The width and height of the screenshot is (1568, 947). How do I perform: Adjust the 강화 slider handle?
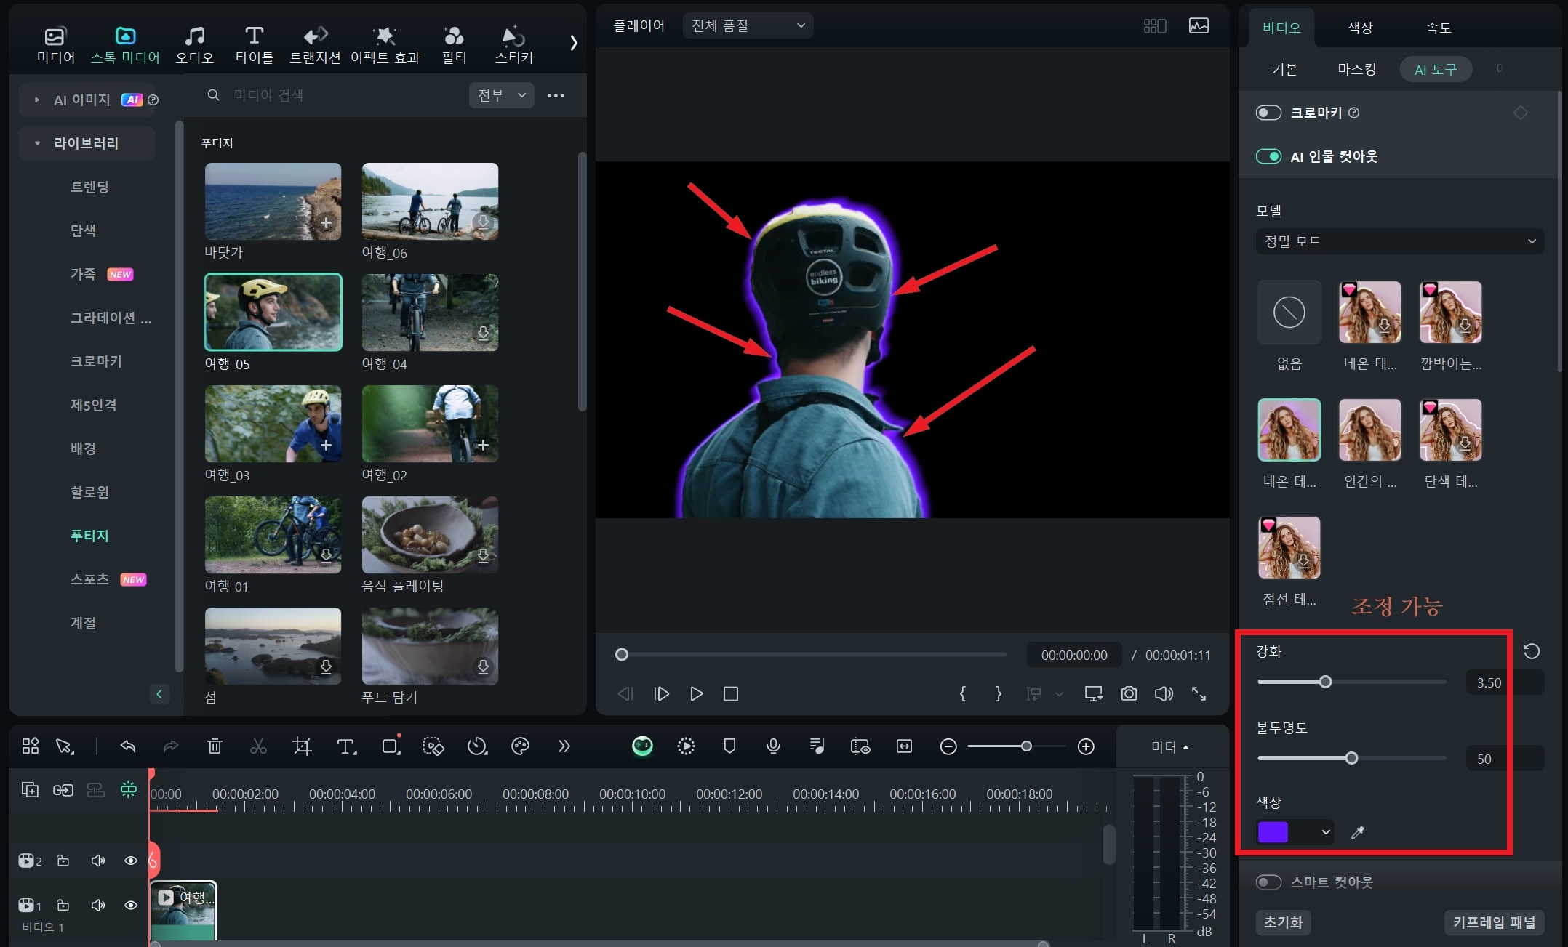pos(1325,682)
